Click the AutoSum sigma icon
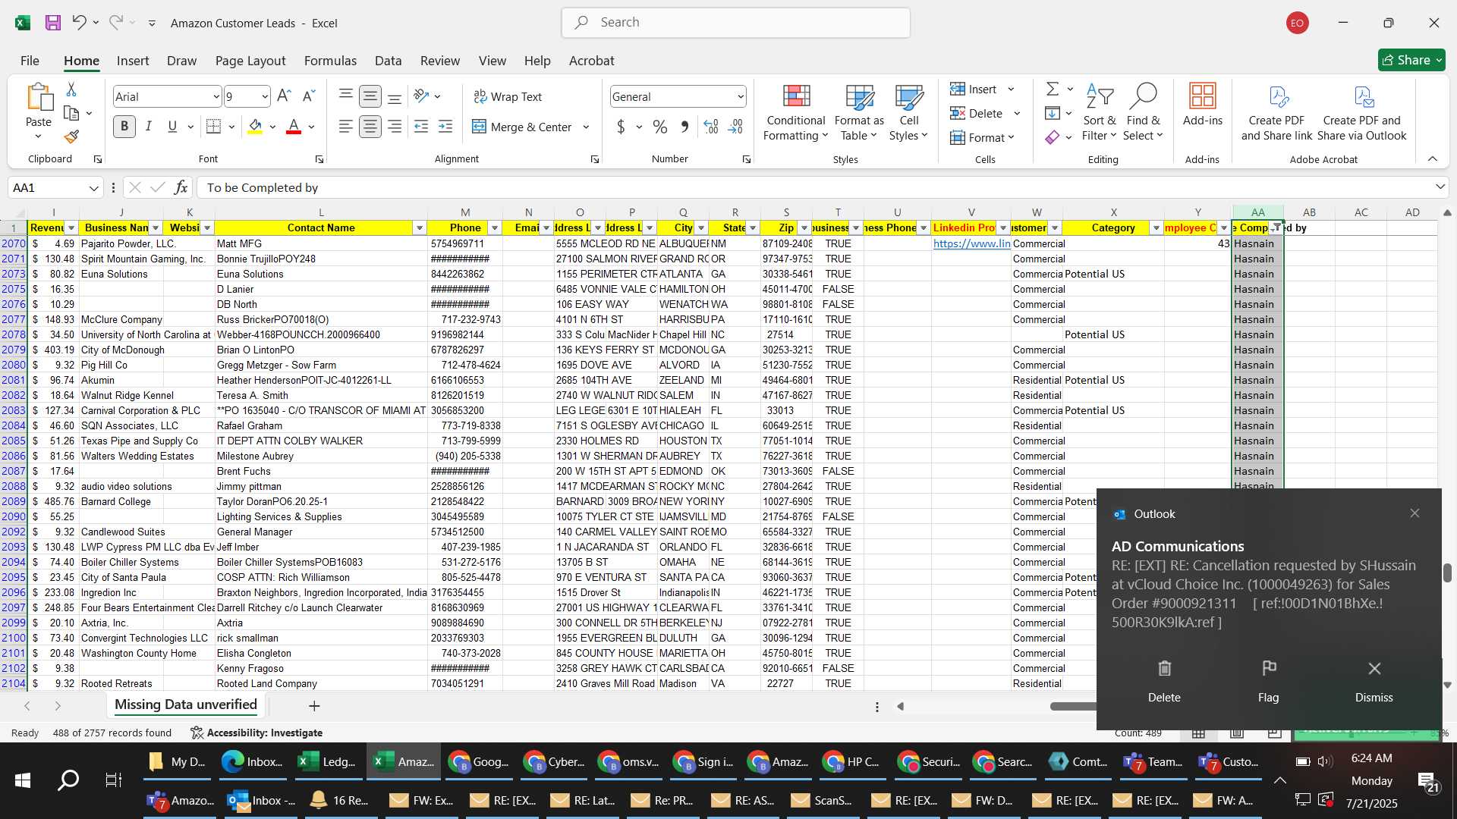This screenshot has height=819, width=1457. pyautogui.click(x=1053, y=89)
